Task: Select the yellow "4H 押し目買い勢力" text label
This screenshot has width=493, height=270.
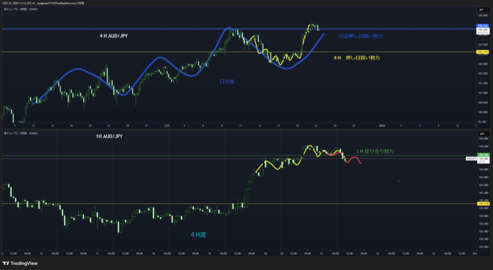Action: point(356,58)
